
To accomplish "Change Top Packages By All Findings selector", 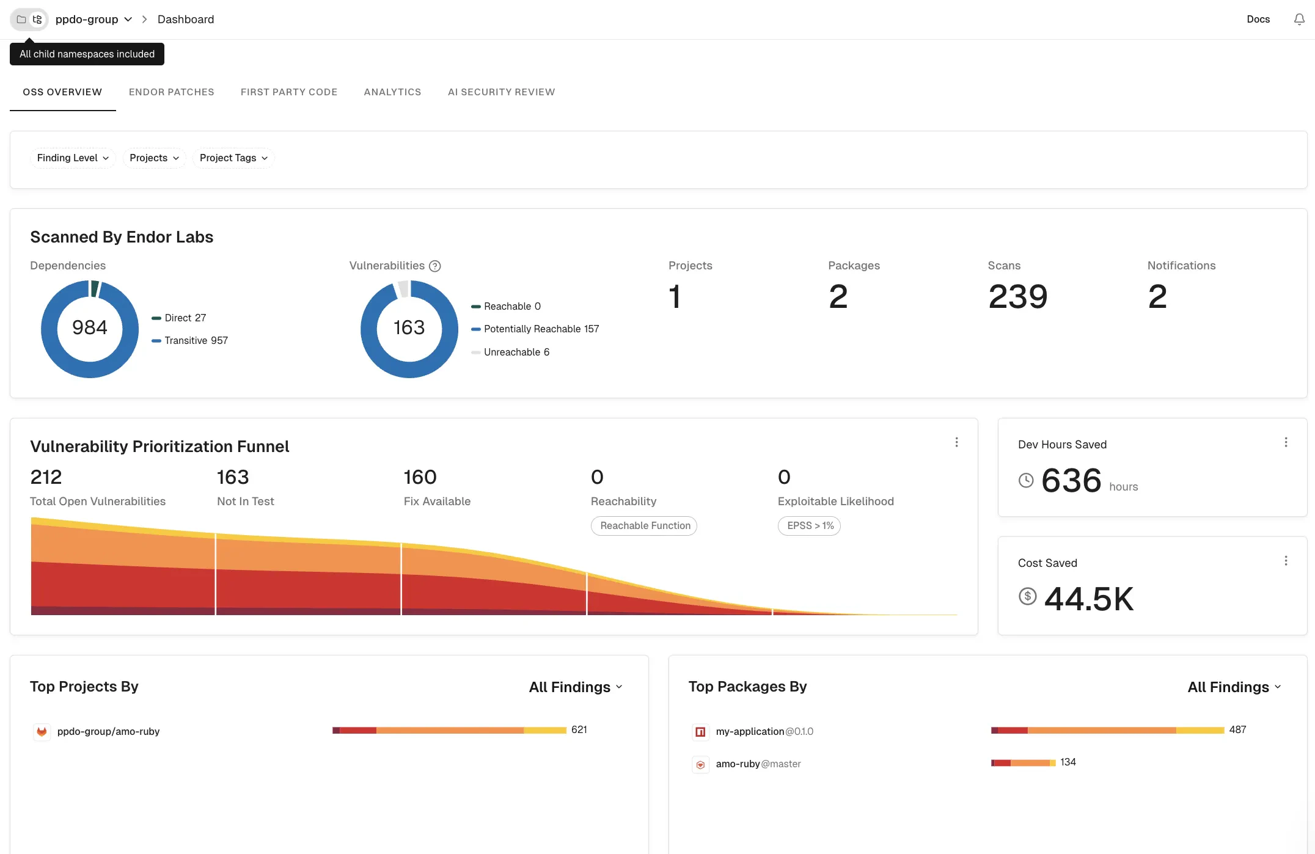I will click(1234, 687).
